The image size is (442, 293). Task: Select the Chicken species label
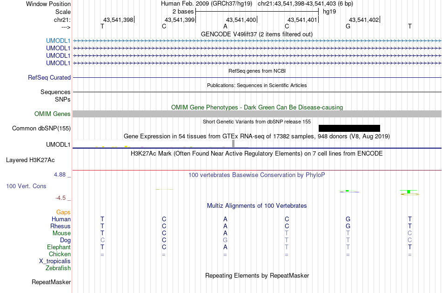[x=60, y=254]
